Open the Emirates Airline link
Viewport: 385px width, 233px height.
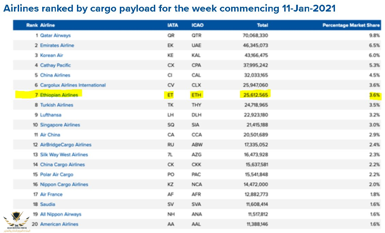(x=57, y=45)
